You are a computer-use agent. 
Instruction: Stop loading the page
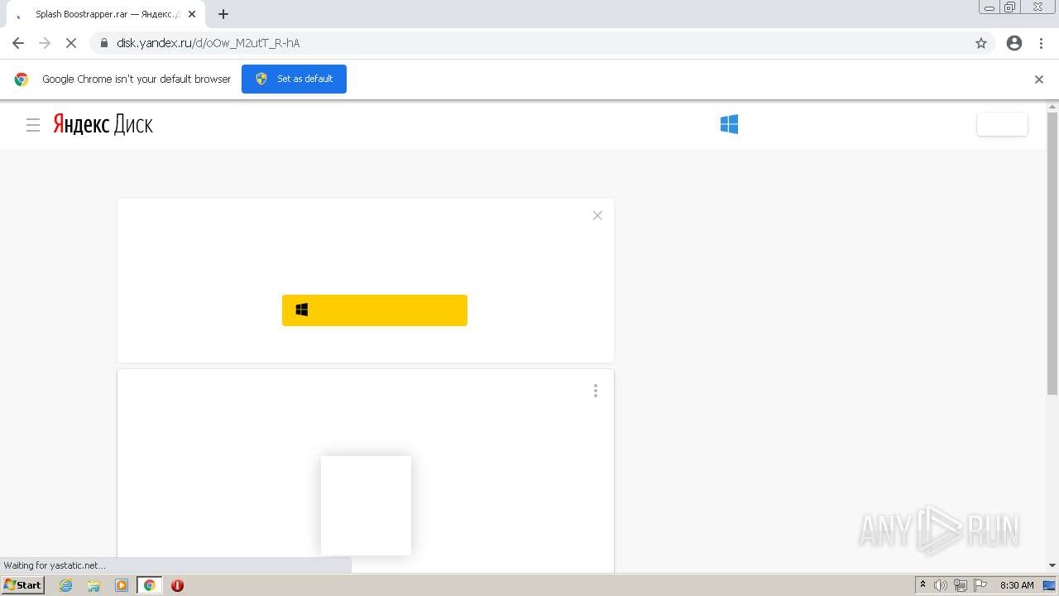pyautogui.click(x=71, y=43)
